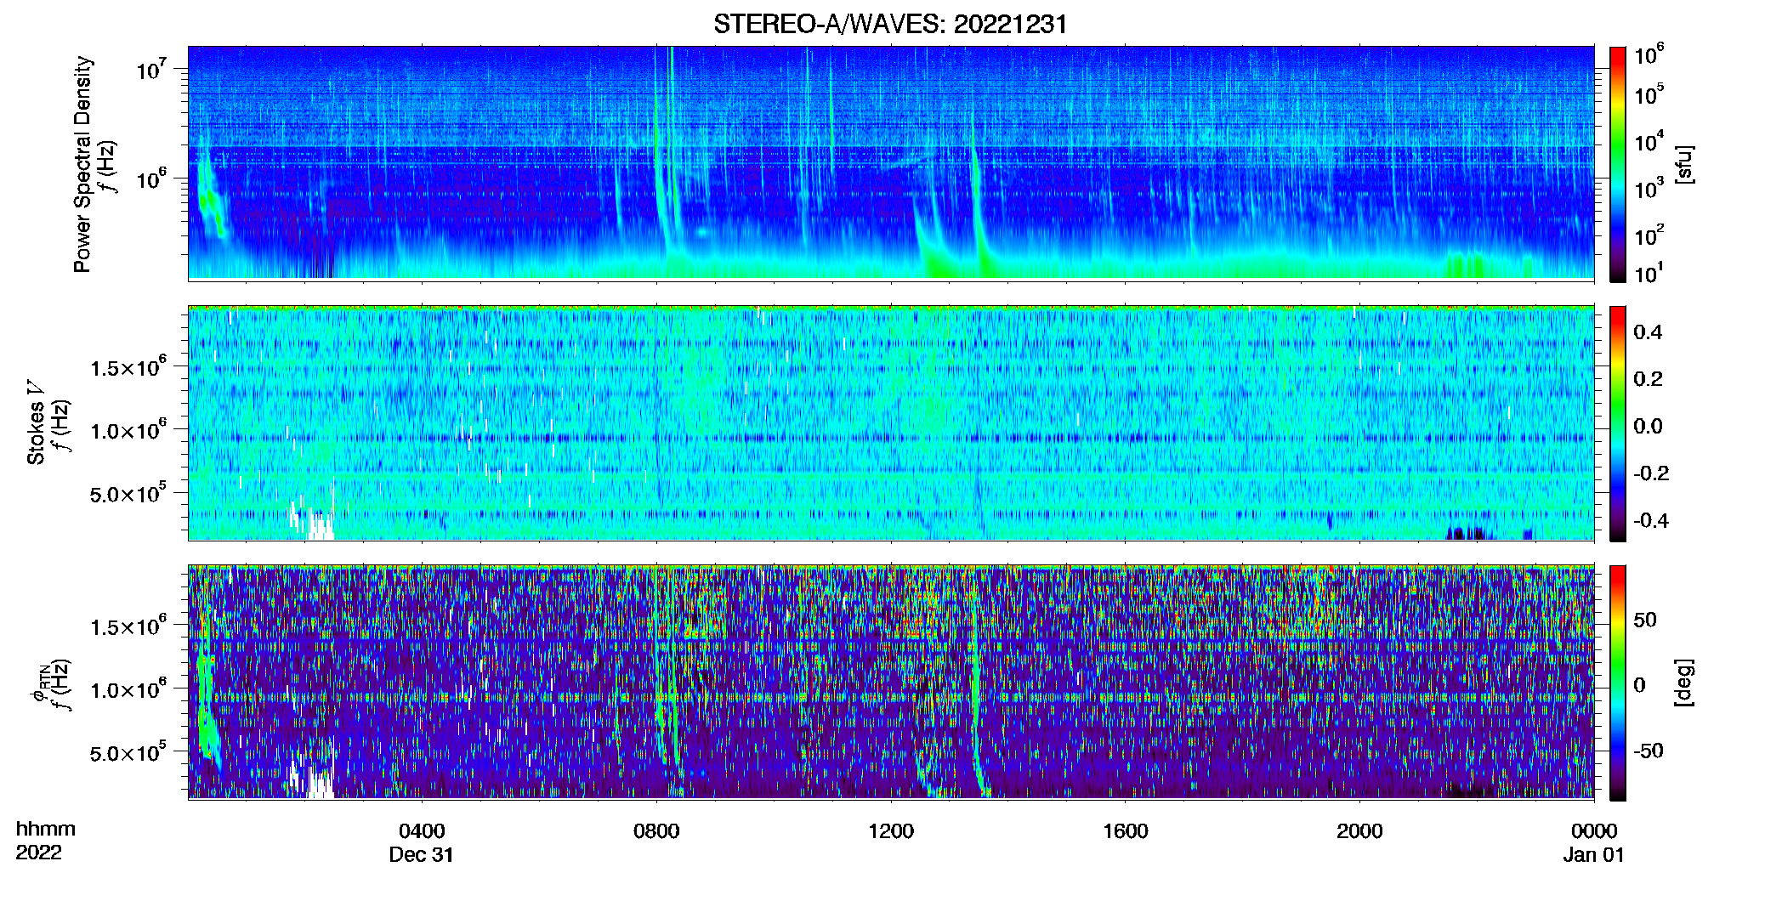Click the 1200 time tick label
Image resolution: width=1782 pixels, height=918 pixels.
click(x=891, y=831)
